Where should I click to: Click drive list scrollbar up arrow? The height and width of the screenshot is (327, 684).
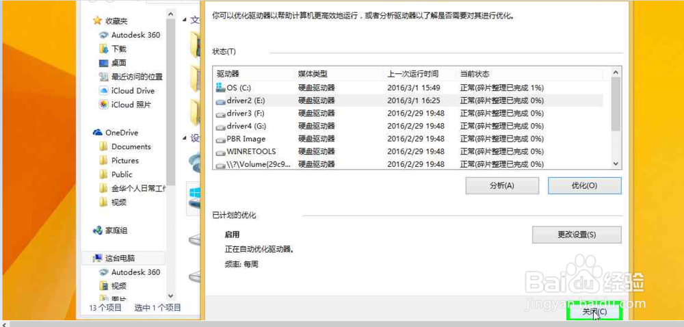point(616,73)
